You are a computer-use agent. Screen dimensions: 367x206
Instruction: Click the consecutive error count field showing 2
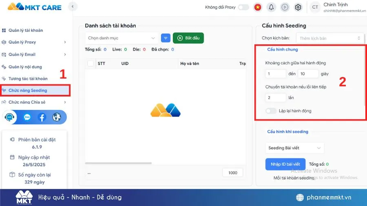[x=276, y=98]
